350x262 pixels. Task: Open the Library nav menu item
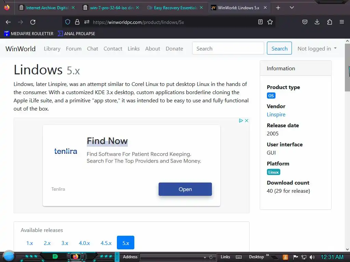52,48
